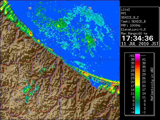Image resolution: width=160 pixels, height=120 pixels.
Task: Click the 'PRF: 1000Hz' line
Action: tap(131, 25)
